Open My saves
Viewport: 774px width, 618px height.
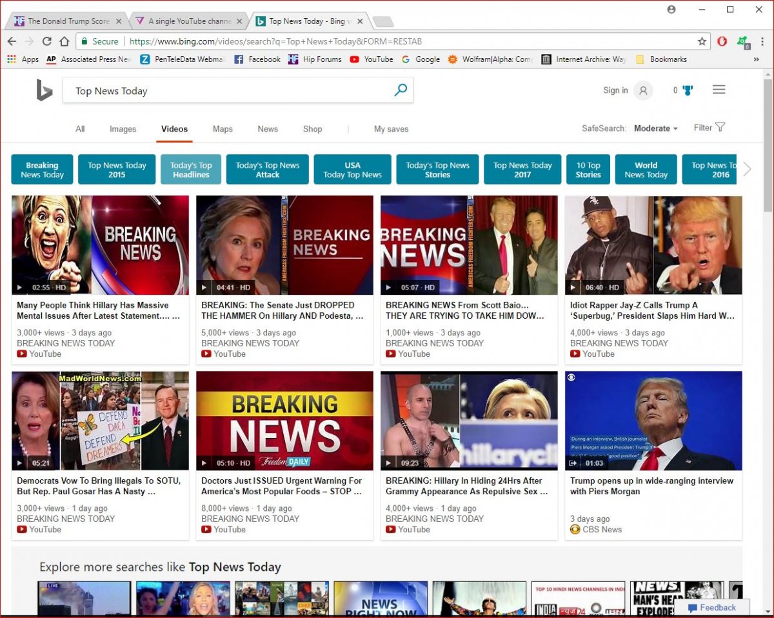(x=392, y=129)
